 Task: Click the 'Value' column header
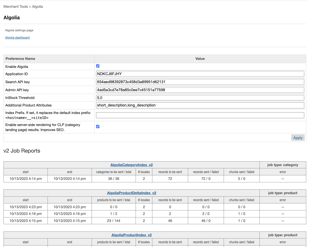(200, 59)
